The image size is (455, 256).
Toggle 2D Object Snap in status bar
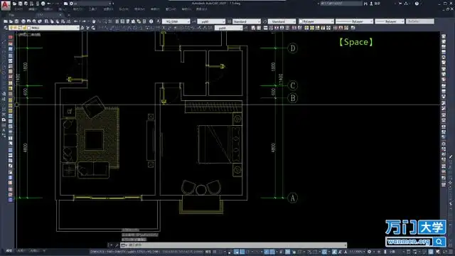[x=272, y=252]
